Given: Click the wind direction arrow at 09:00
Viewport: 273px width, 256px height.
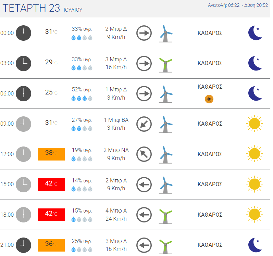Looking at the screenshot, I should pyautogui.click(x=144, y=124).
